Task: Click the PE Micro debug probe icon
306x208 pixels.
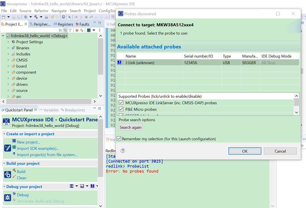Action: click(x=82, y=186)
